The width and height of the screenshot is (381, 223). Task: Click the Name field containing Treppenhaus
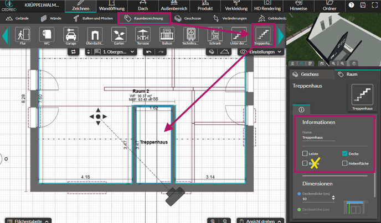pos(318,138)
